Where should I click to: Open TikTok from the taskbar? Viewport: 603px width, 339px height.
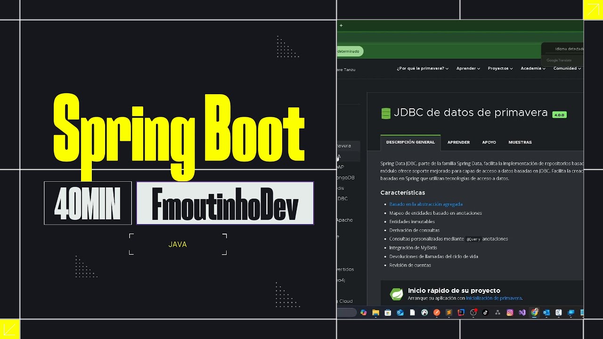pyautogui.click(x=485, y=313)
